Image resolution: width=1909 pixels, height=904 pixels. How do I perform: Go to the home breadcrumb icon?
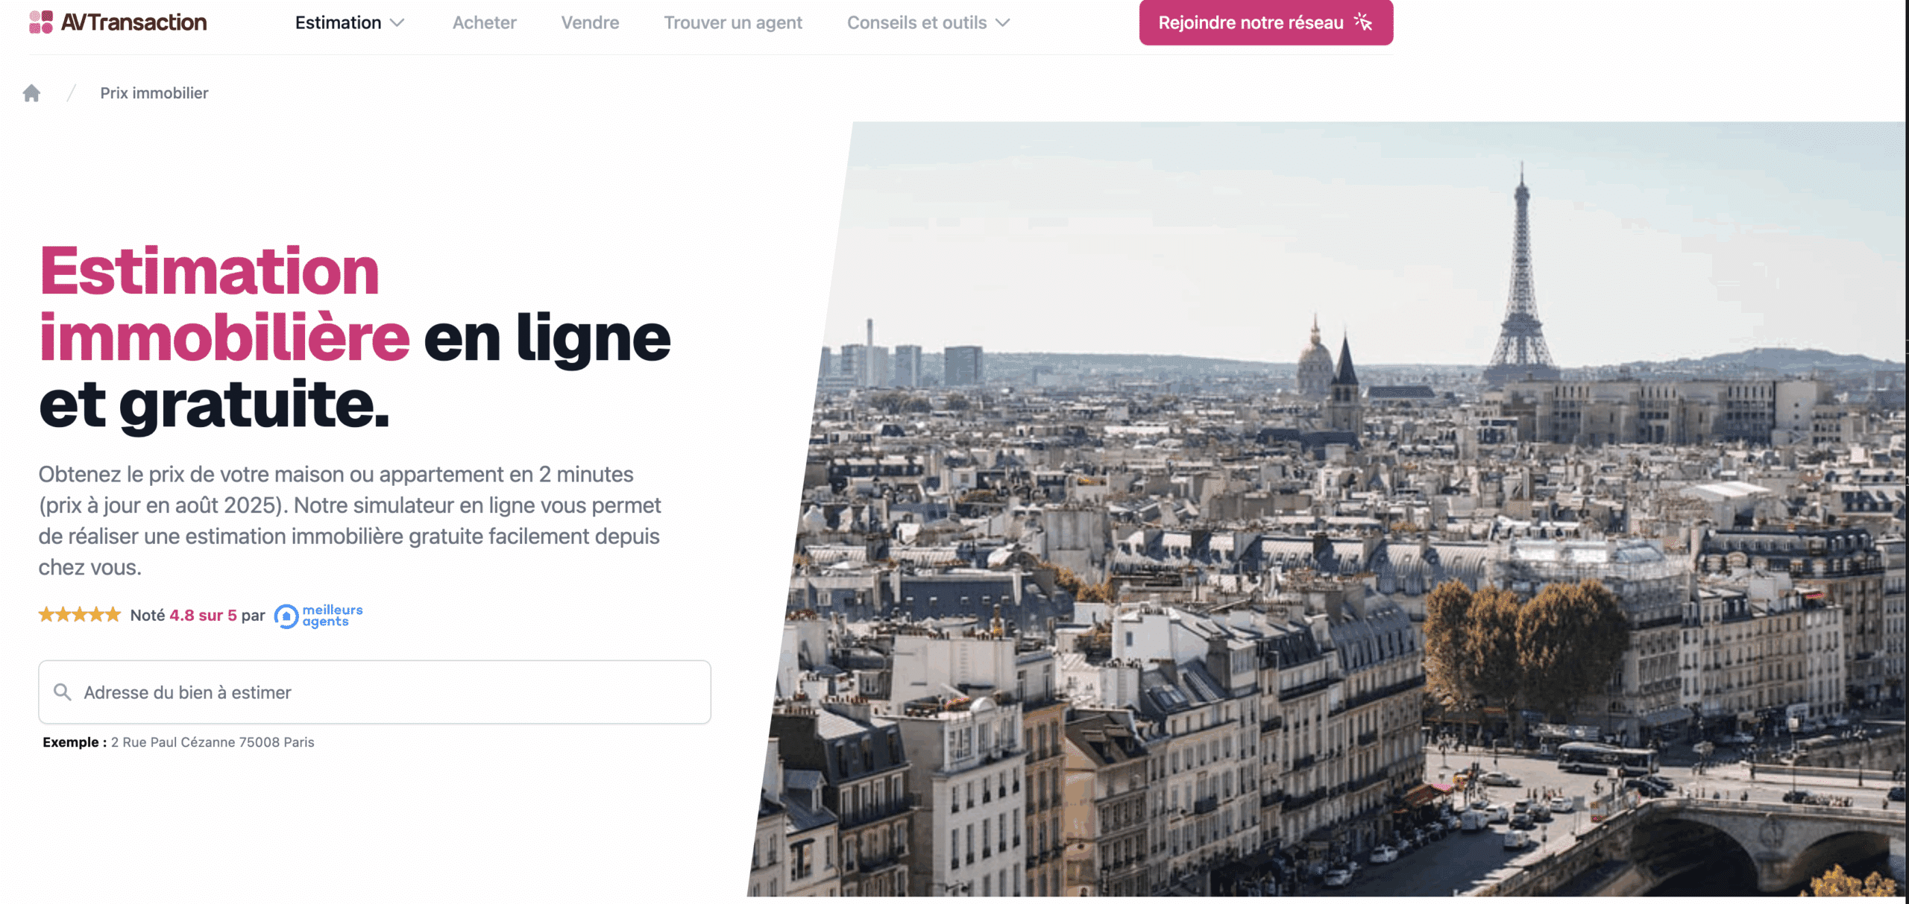[x=31, y=93]
